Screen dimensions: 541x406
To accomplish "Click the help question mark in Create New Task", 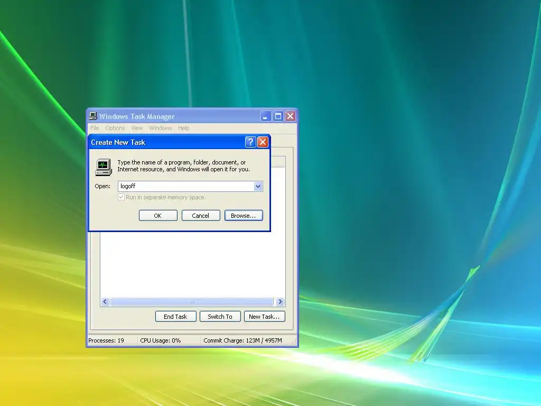I will tap(250, 142).
